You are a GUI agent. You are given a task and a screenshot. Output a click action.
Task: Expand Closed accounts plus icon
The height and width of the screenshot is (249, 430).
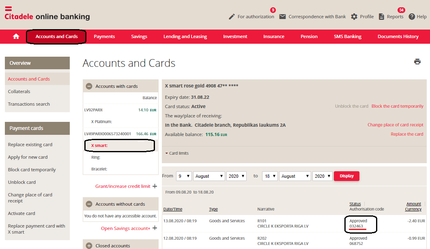(x=89, y=246)
